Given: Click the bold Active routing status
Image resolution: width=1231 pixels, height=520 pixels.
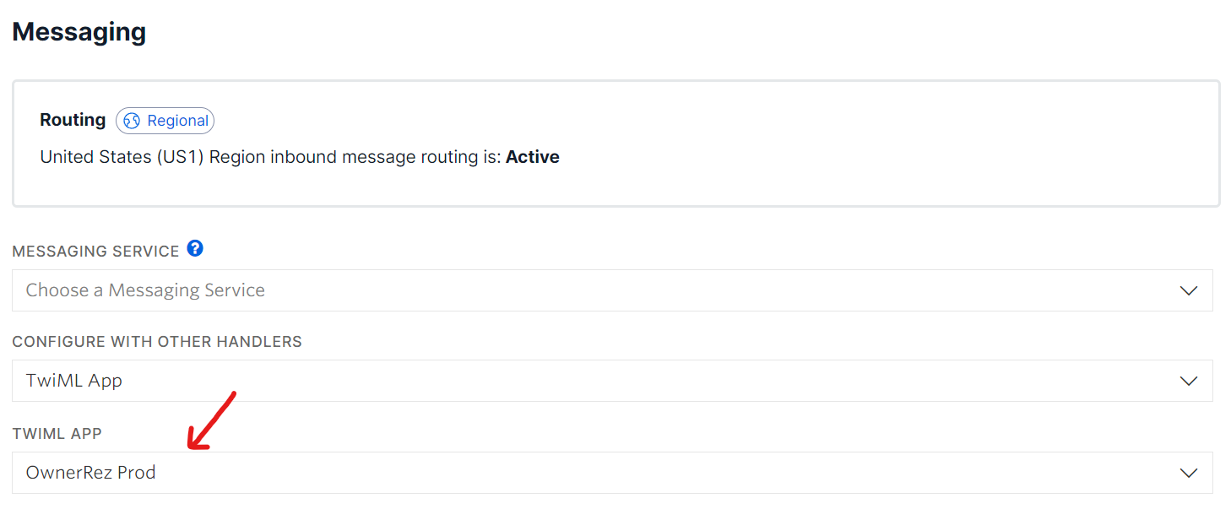Looking at the screenshot, I should pos(532,157).
